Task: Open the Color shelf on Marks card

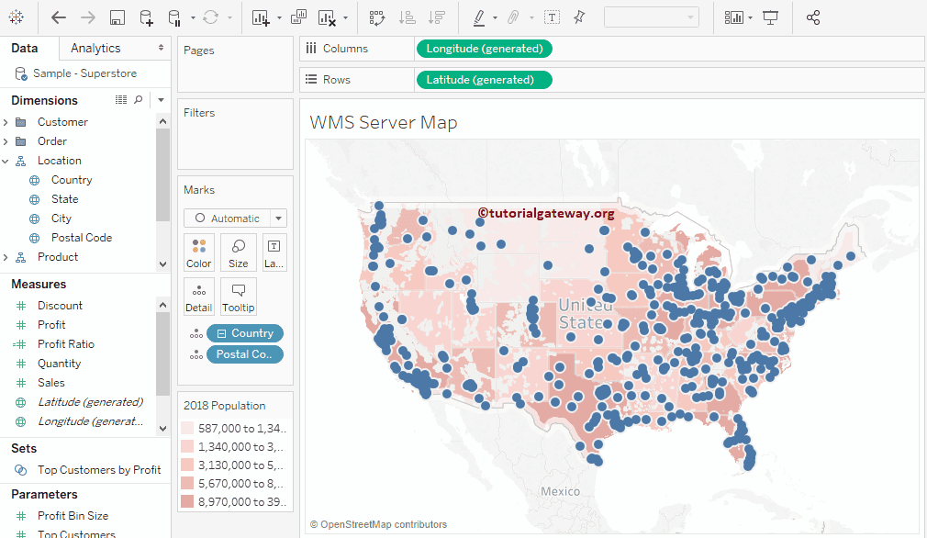Action: [198, 252]
